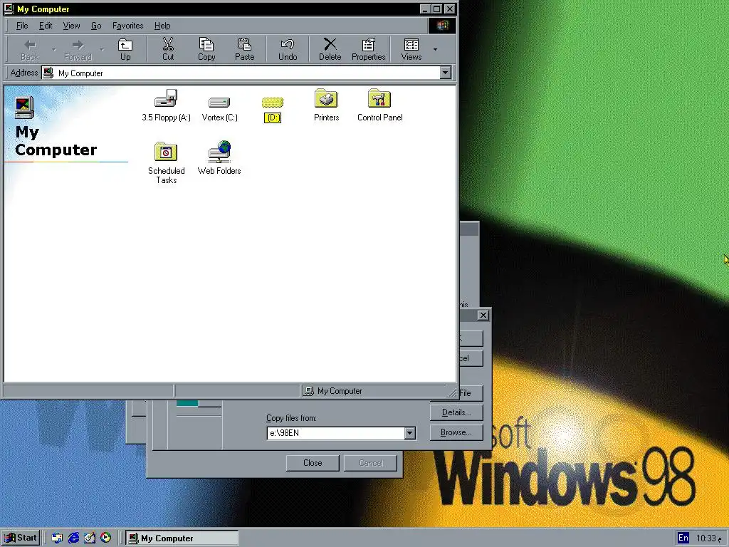This screenshot has height=547, width=729.
Task: Click the Browse... button in setup dialog
Action: point(456,432)
